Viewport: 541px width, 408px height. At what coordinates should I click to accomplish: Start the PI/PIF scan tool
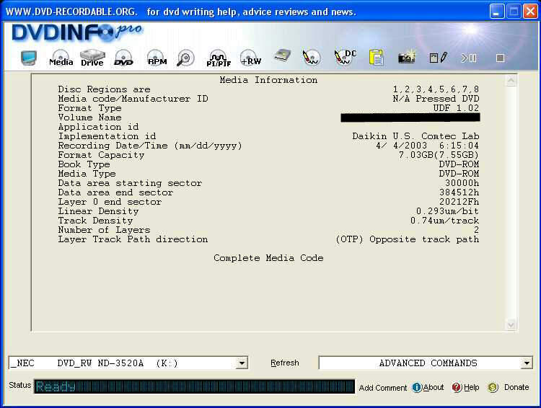tap(219, 58)
